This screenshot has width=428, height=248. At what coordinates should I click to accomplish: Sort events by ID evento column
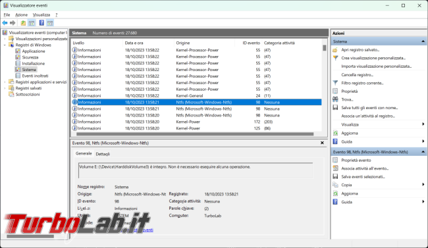(x=248, y=43)
